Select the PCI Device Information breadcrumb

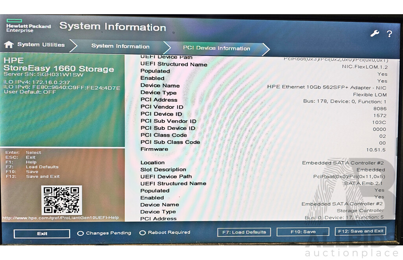216,48
